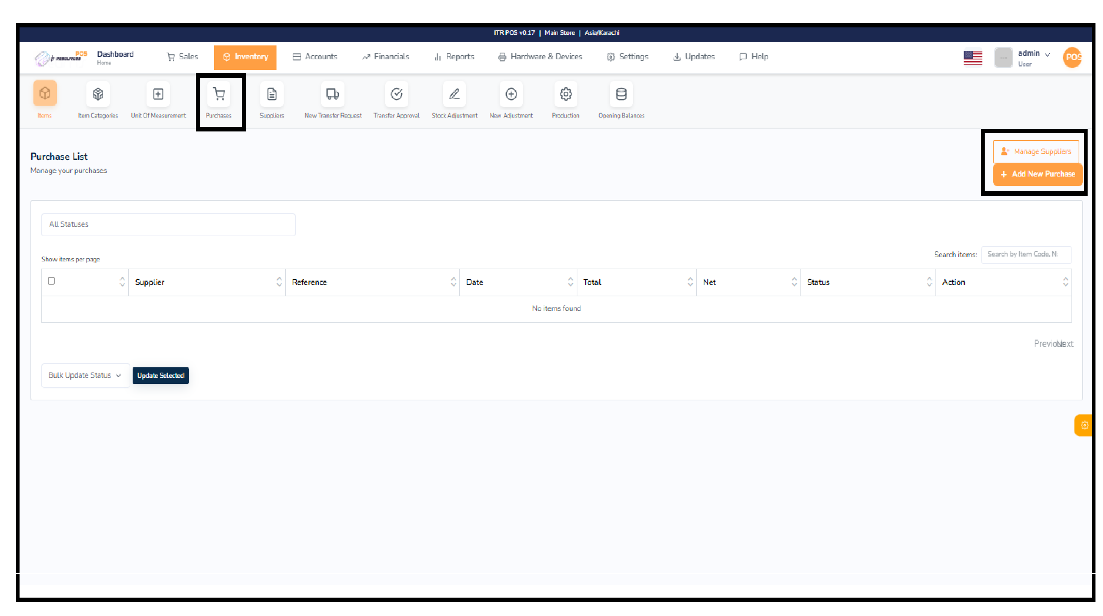The height and width of the screenshot is (616, 1103).
Task: Open the Reports menu
Action: click(x=454, y=57)
